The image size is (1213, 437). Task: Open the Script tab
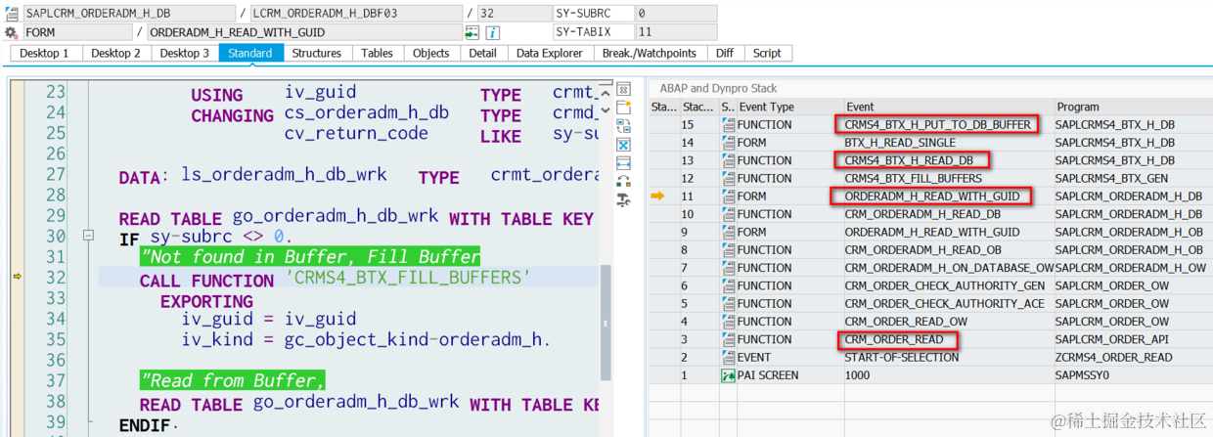[767, 53]
